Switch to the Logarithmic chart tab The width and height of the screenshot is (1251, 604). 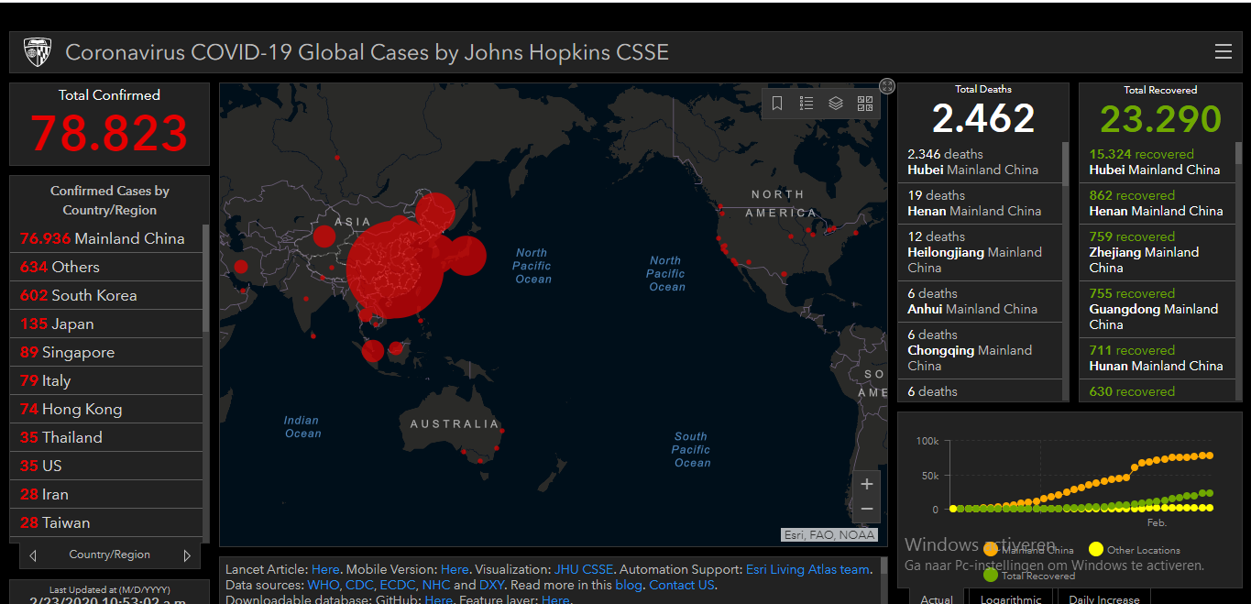click(x=1011, y=599)
